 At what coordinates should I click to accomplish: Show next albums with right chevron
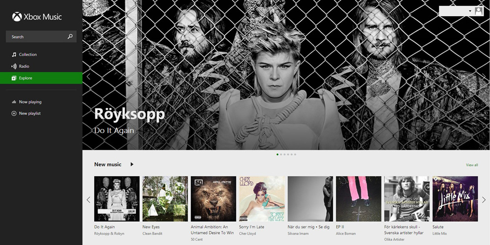click(484, 200)
